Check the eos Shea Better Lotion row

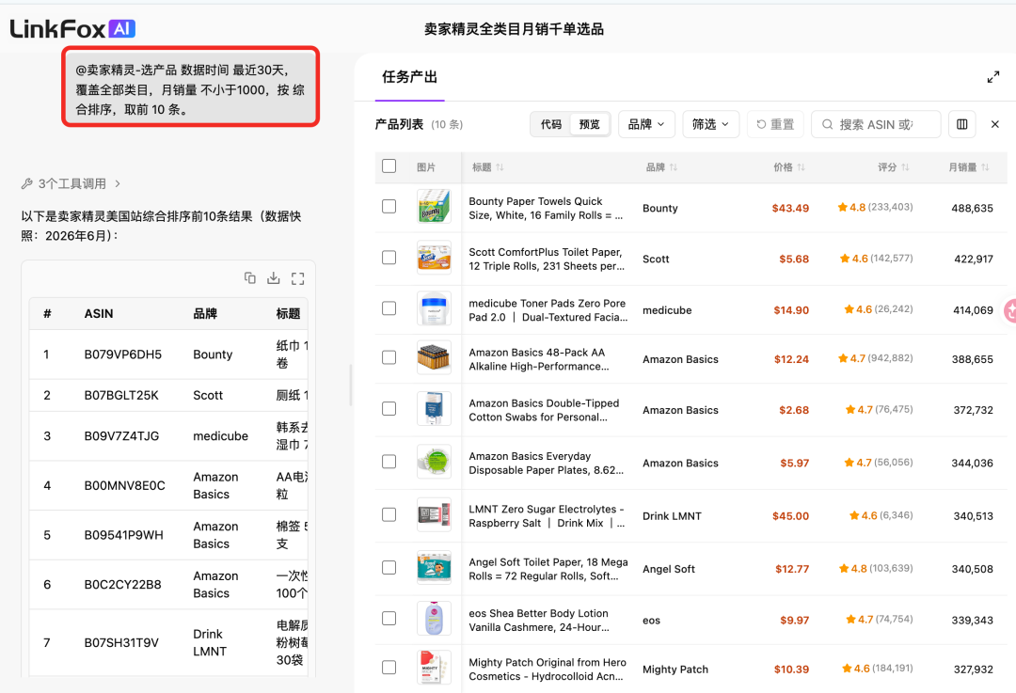389,619
